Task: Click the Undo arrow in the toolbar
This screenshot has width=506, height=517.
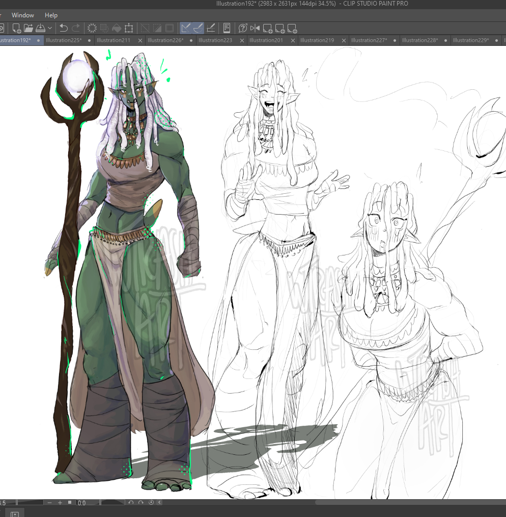Action: pos(64,28)
